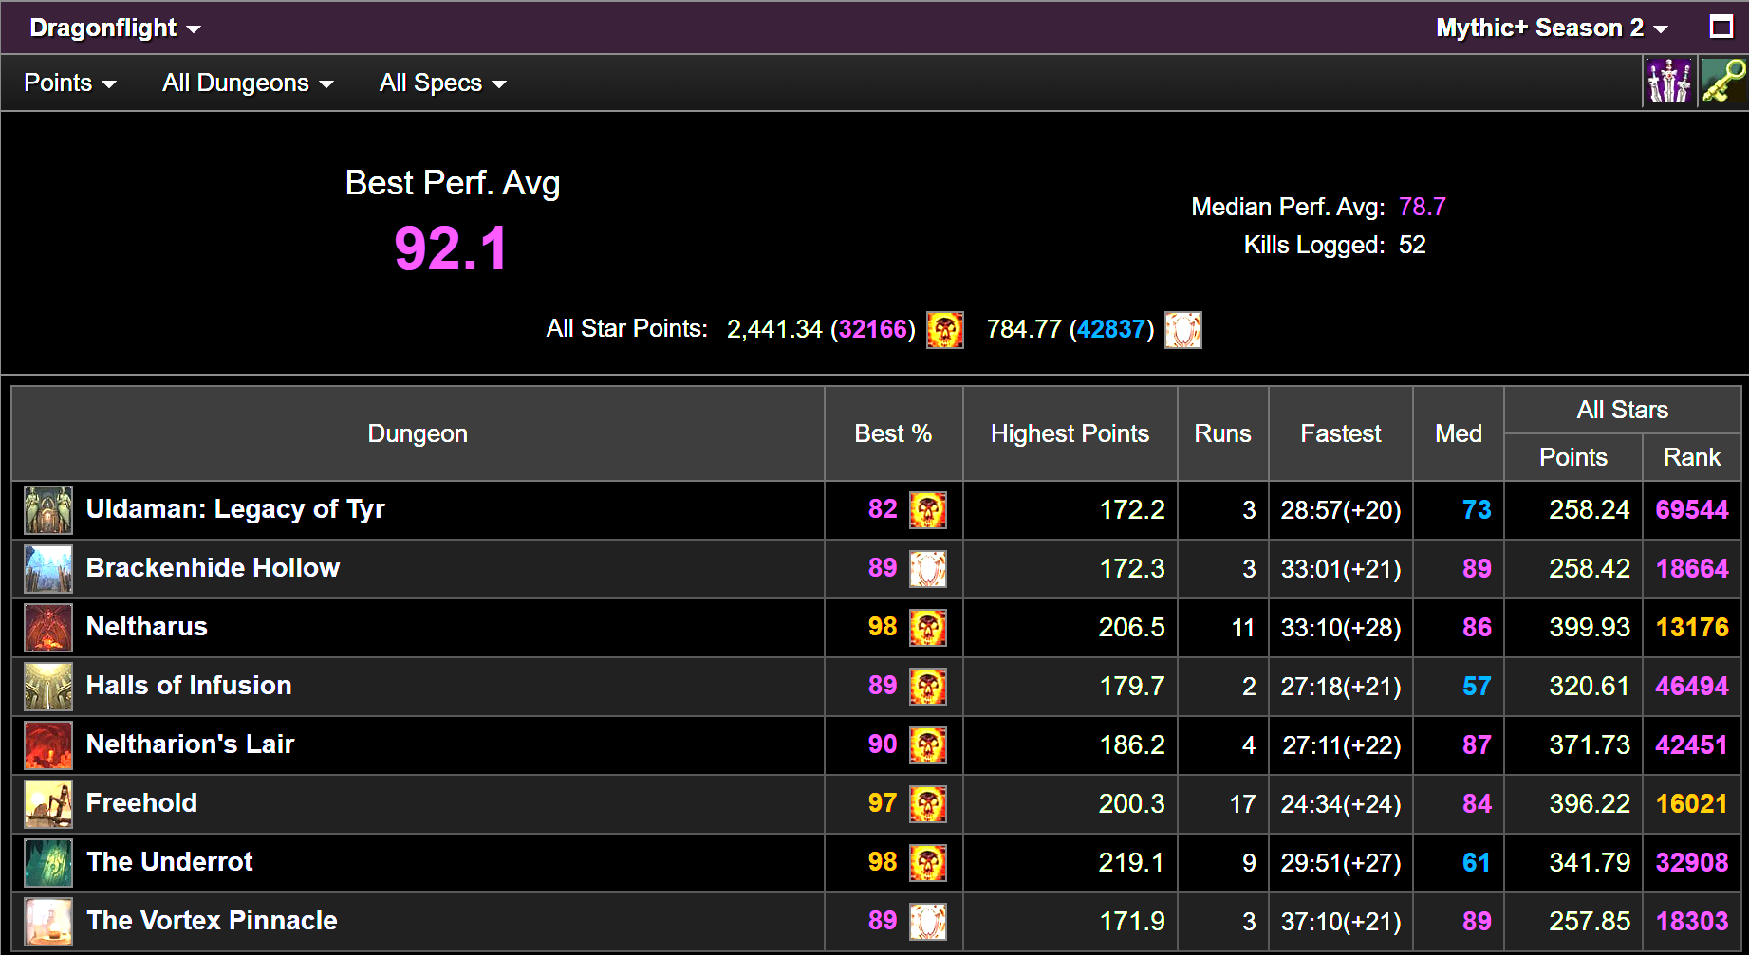Click the Highest Points column header
The width and height of the screenshot is (1749, 955).
coord(1070,433)
